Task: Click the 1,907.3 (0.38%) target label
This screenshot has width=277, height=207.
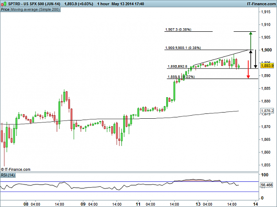Action: tap(178, 30)
